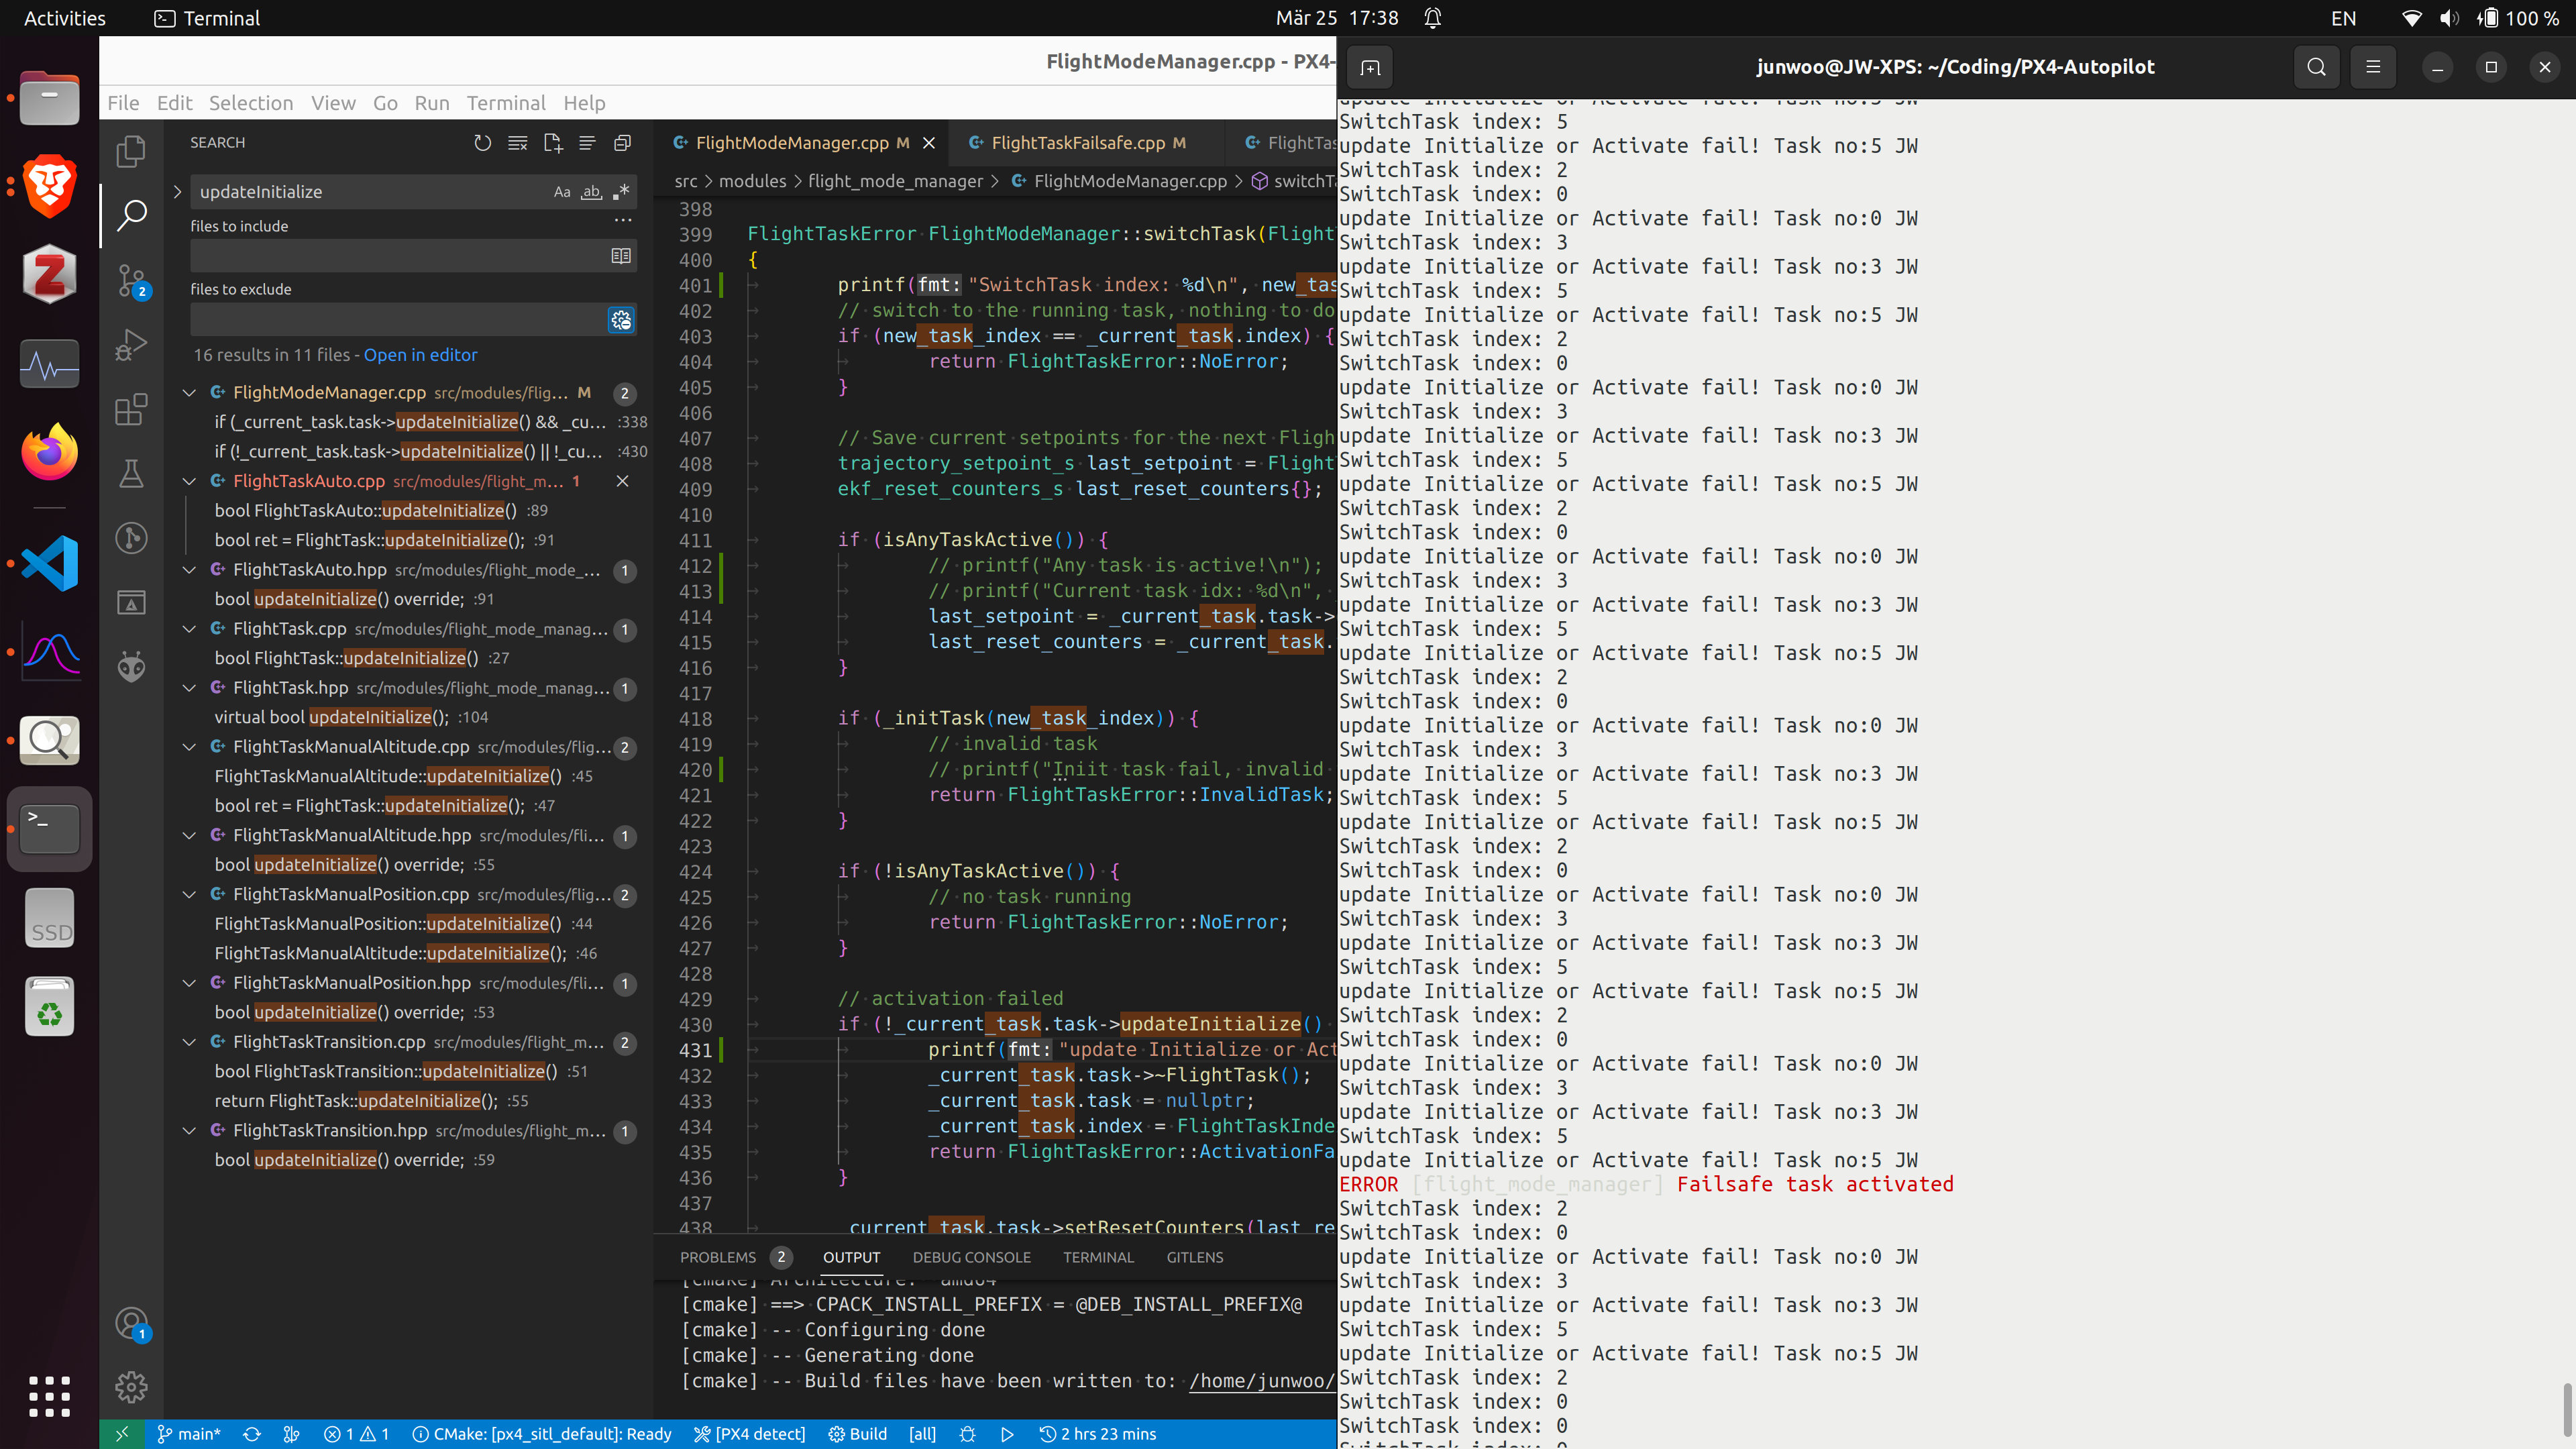The height and width of the screenshot is (1449, 2576).
Task: Switch to the TERMINAL panel tab
Action: tap(1098, 1258)
